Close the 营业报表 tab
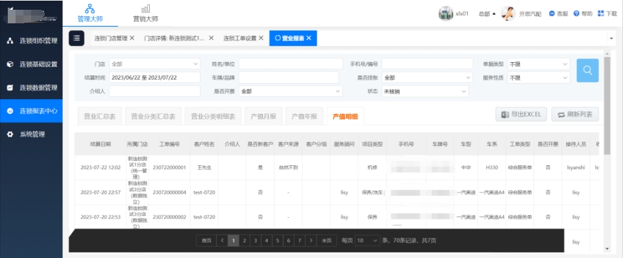623x258 pixels. (x=309, y=38)
